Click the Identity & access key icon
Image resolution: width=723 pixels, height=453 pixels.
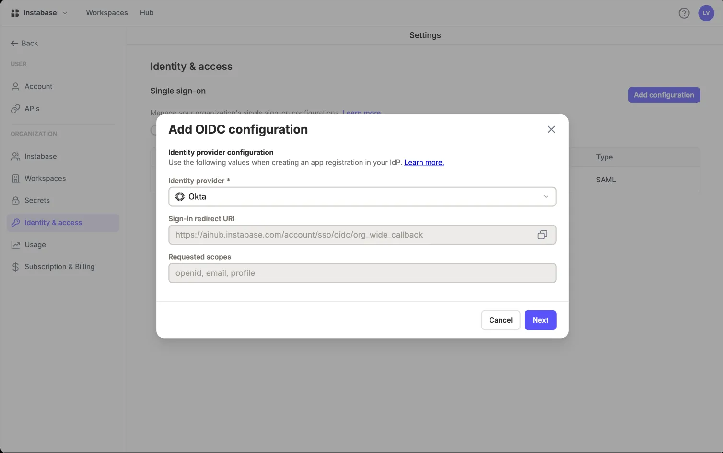(15, 223)
